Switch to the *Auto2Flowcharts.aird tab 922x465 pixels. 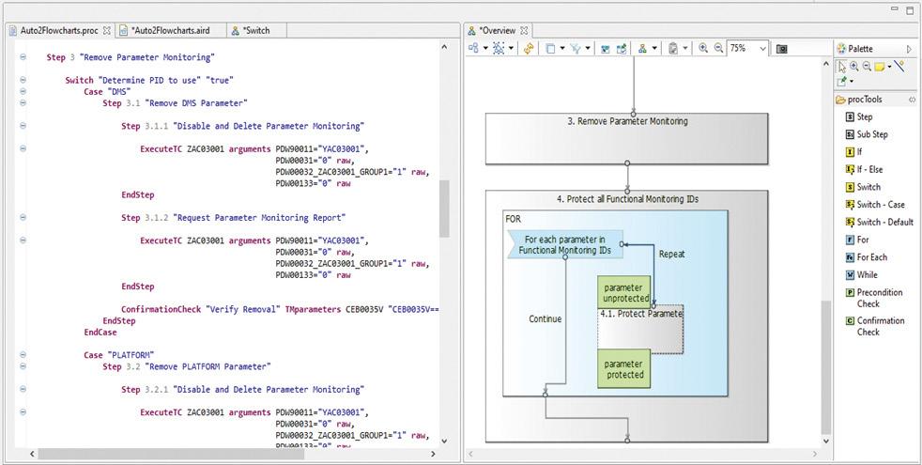pos(174,30)
